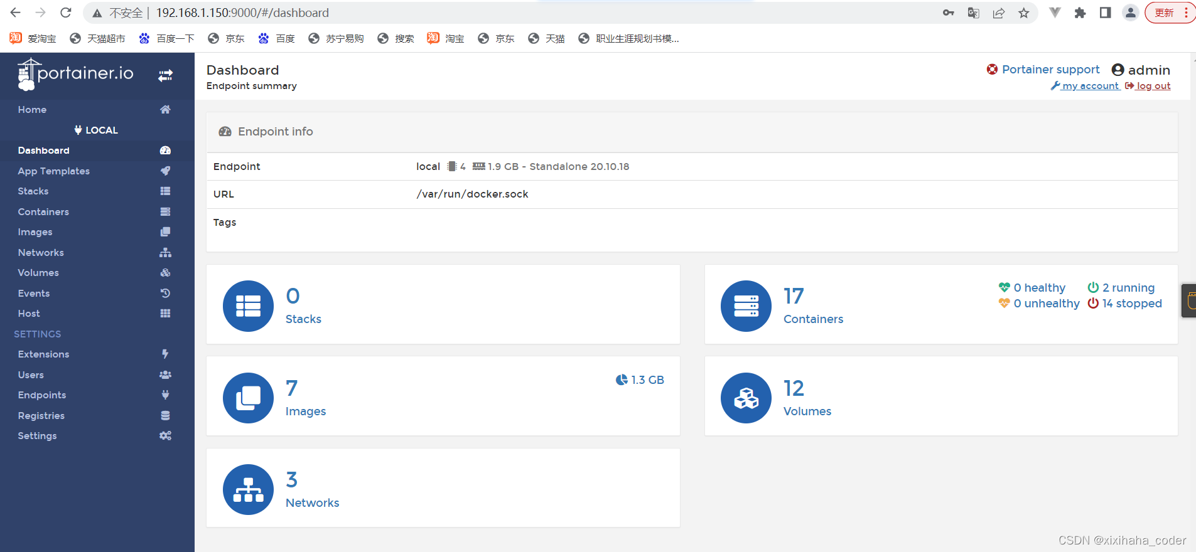Click the browser profile avatar icon

point(1130,13)
